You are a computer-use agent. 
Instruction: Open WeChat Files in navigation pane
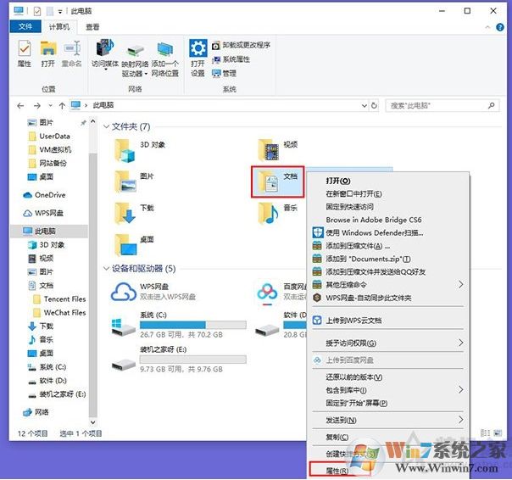60,313
